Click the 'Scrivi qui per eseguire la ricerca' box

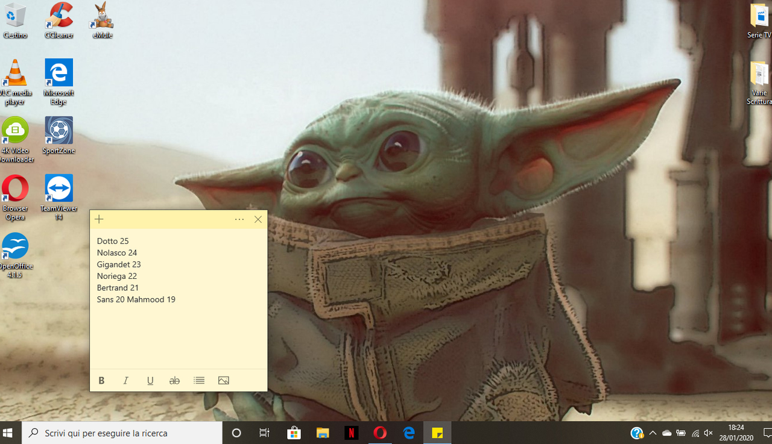[x=122, y=433]
